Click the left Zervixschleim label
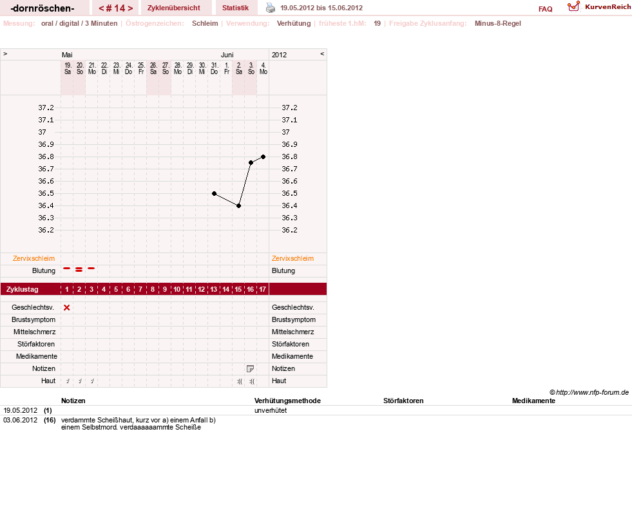The image size is (632, 512). click(34, 259)
